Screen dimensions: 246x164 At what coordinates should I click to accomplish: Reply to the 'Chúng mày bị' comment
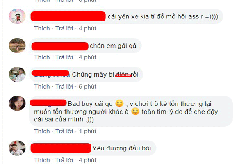[64, 87]
